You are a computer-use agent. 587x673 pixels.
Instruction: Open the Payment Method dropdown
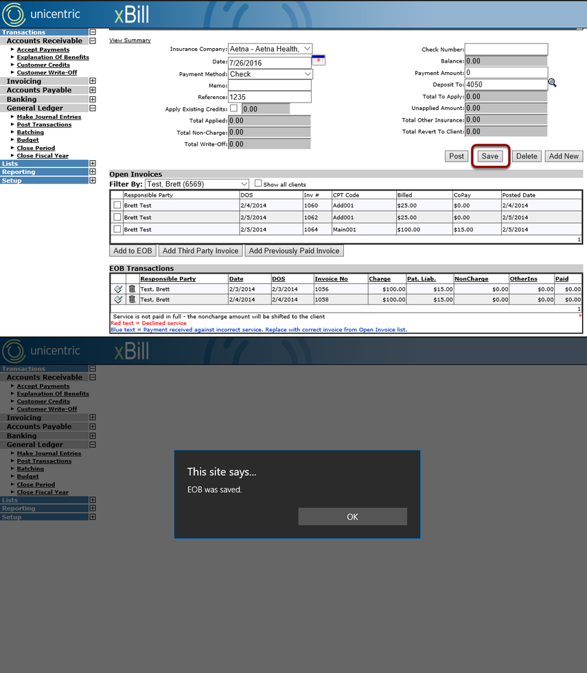[270, 74]
